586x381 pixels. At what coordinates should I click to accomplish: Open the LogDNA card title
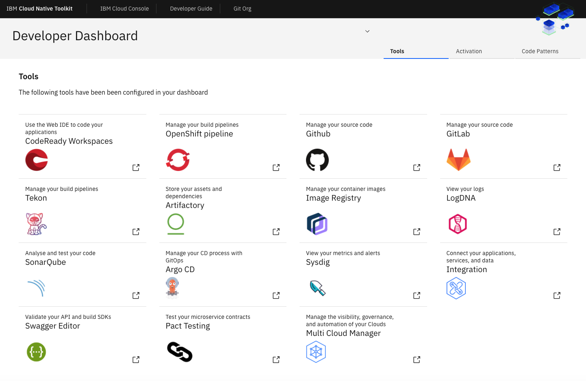[x=461, y=198]
